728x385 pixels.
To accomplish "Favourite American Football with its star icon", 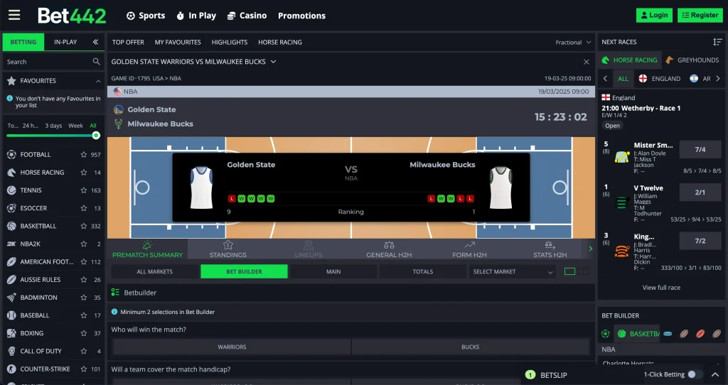I will (x=84, y=261).
